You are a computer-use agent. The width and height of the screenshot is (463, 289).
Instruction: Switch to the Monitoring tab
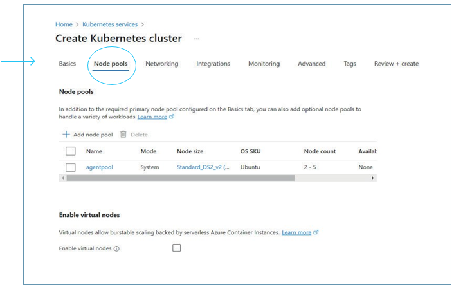(264, 64)
